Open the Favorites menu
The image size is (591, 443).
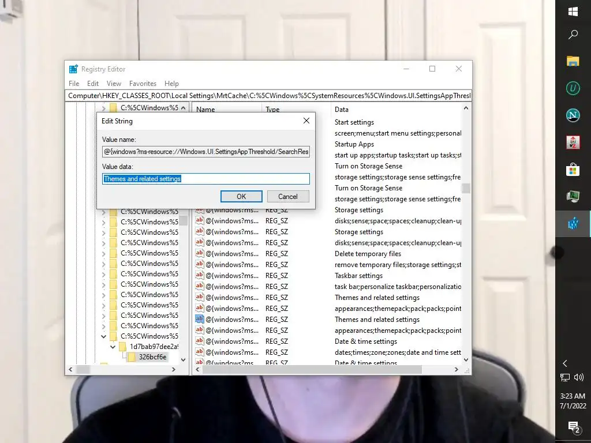[x=143, y=83]
